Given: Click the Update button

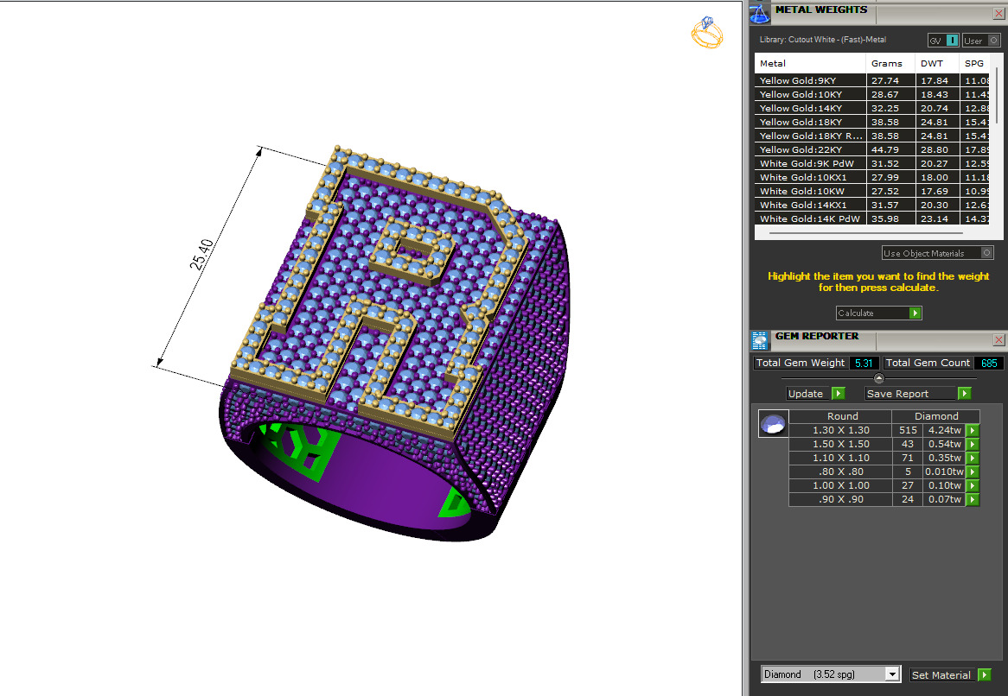Looking at the screenshot, I should click(x=815, y=394).
